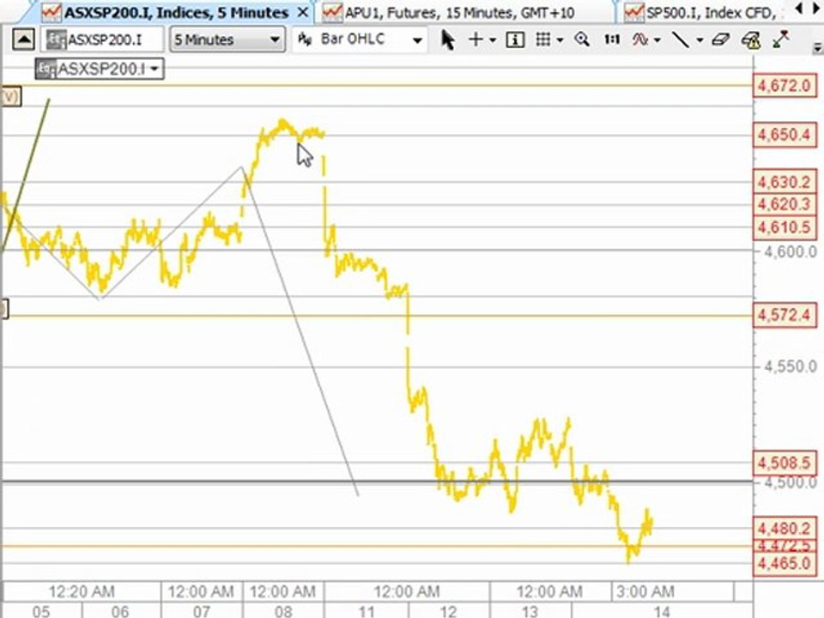824x618 pixels.
Task: Click the 1:1 reset scale icon
Action: click(x=612, y=39)
